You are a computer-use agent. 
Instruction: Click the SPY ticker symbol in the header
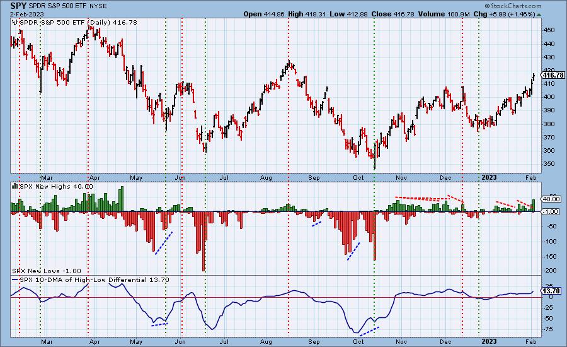pyautogui.click(x=18, y=6)
